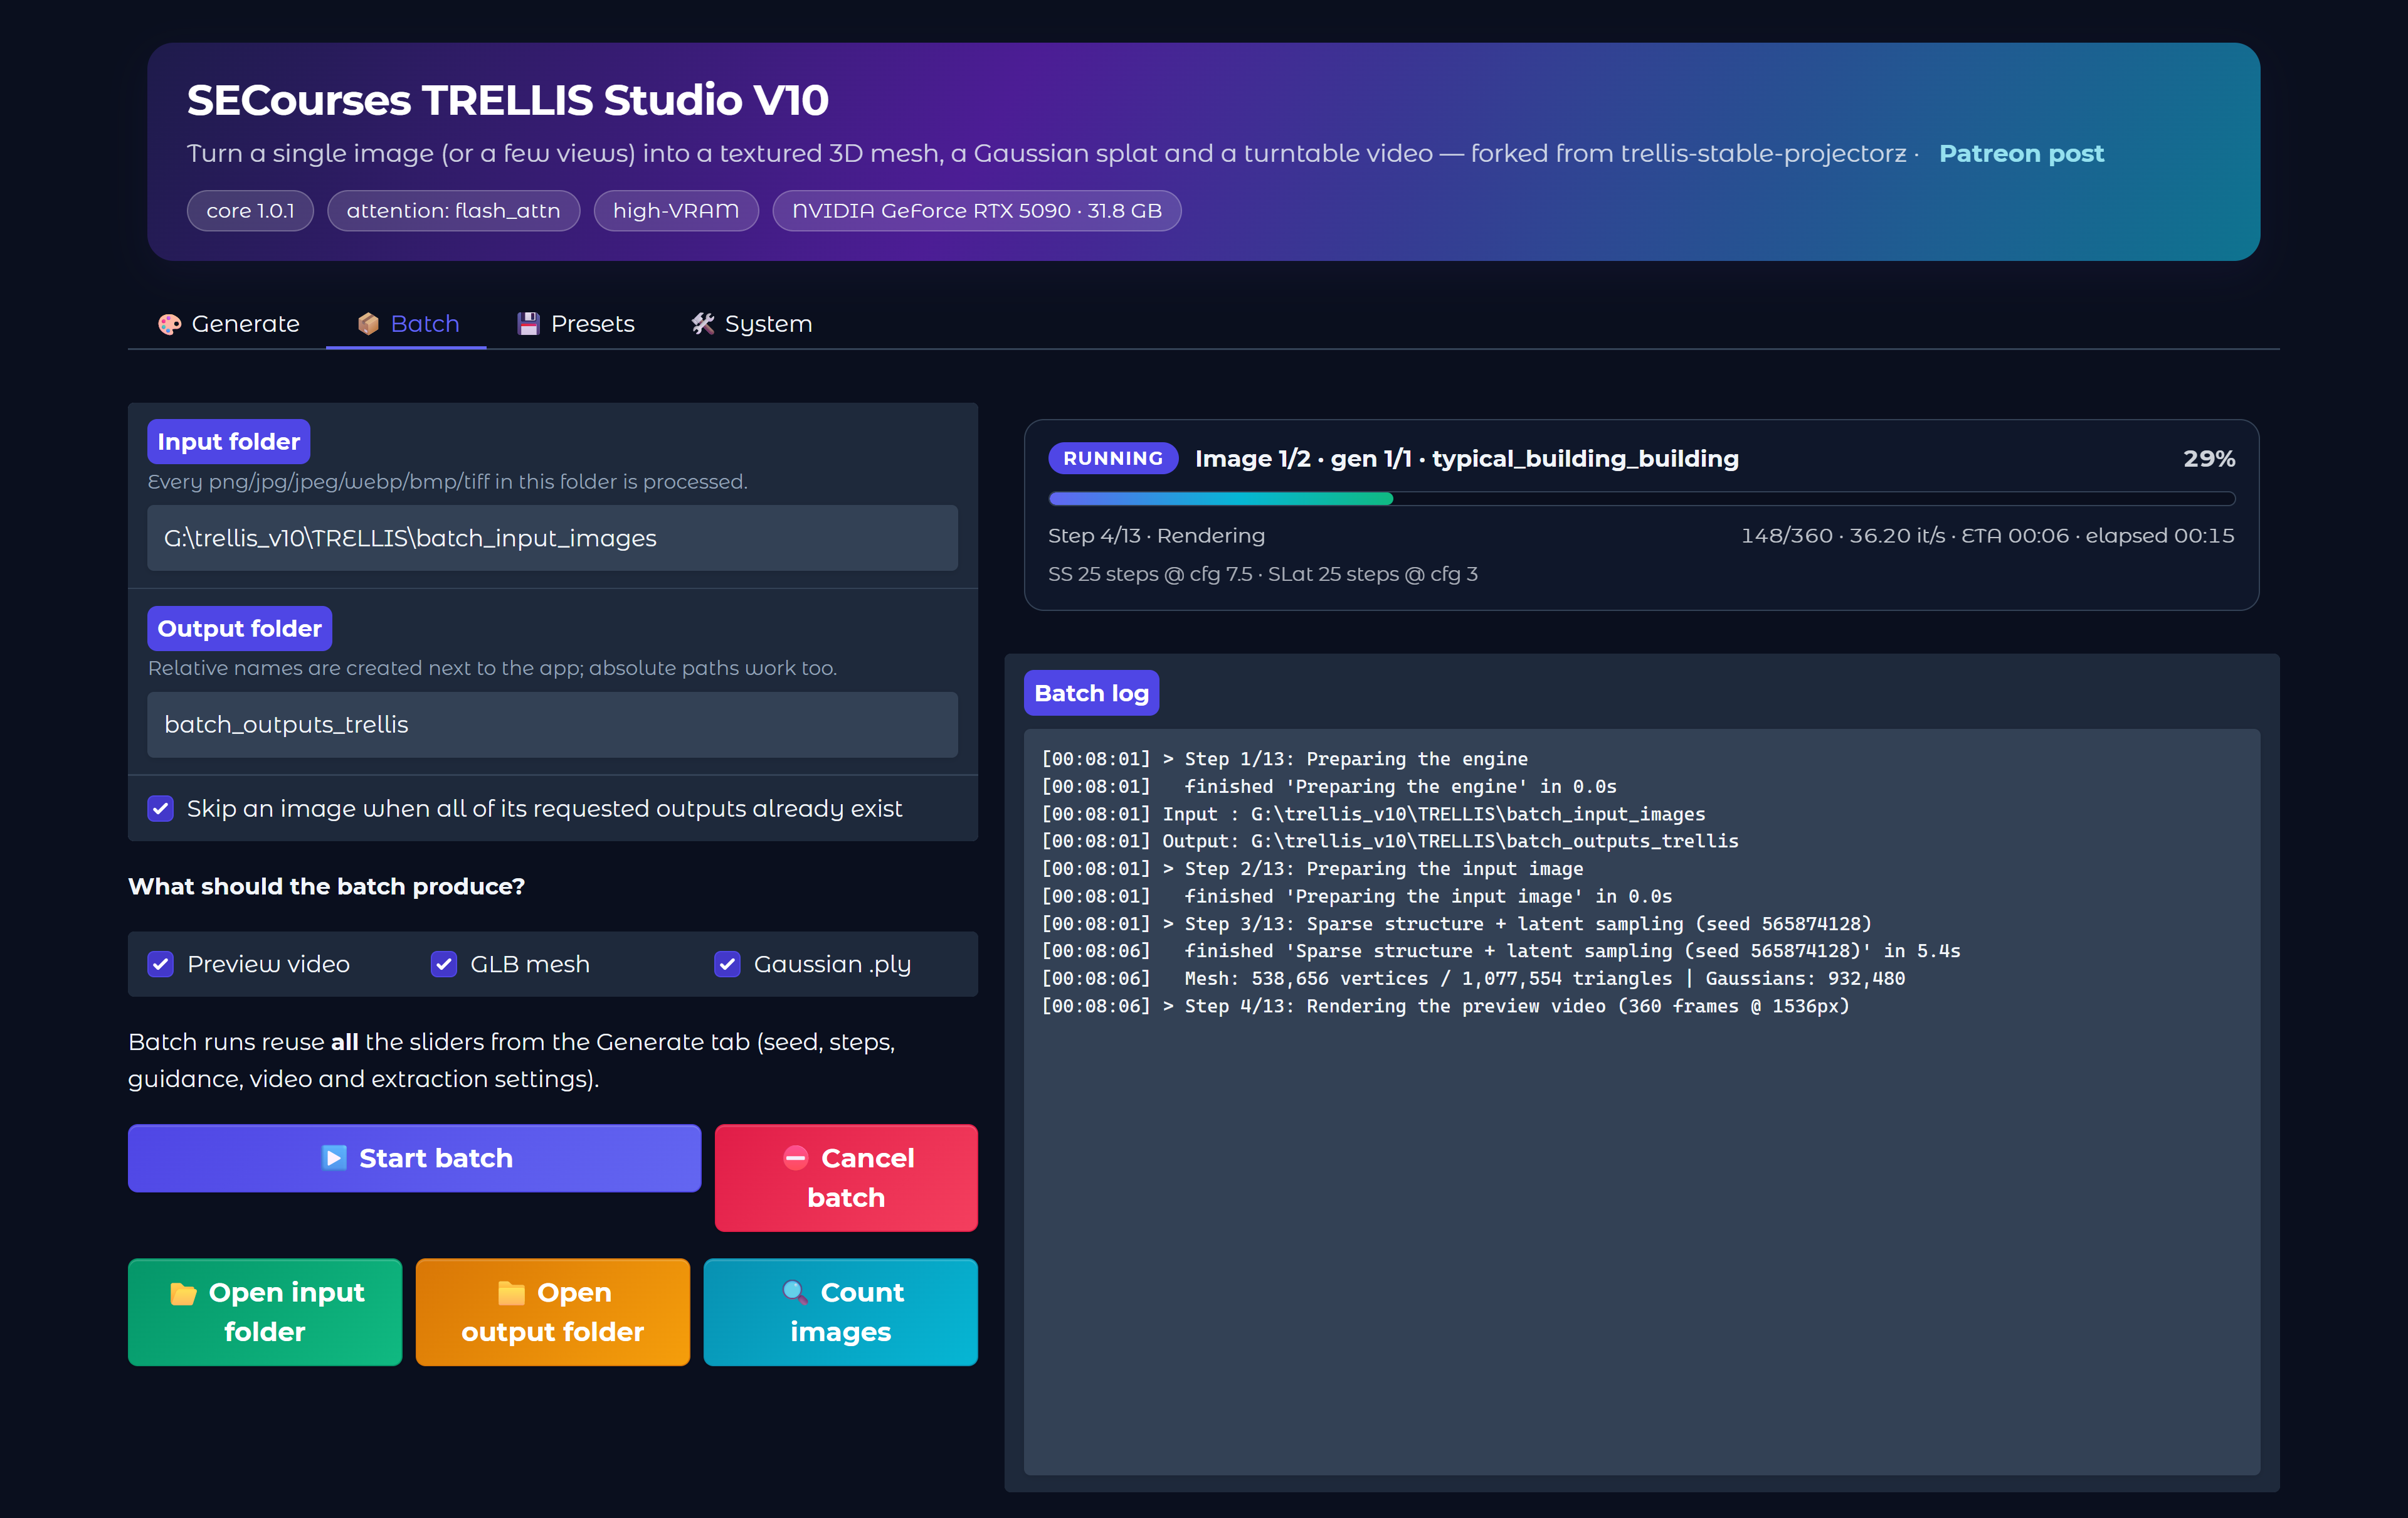This screenshot has height=1518, width=2408.
Task: Start the batch run
Action: 415,1158
